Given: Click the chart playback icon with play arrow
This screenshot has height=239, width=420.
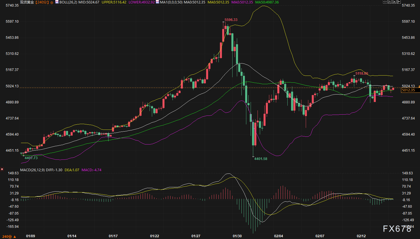Looking at the screenshot, I should 394,2.
